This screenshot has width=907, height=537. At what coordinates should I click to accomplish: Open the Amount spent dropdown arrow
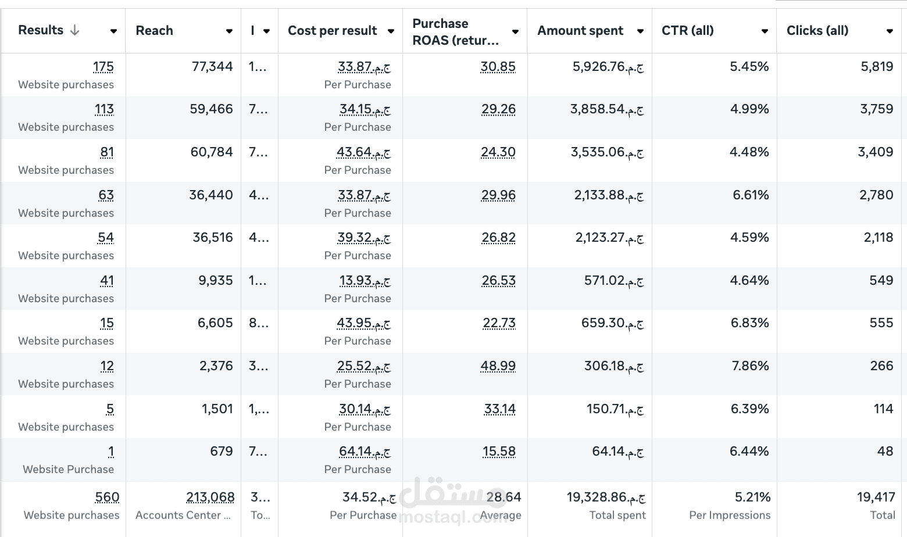coord(640,31)
